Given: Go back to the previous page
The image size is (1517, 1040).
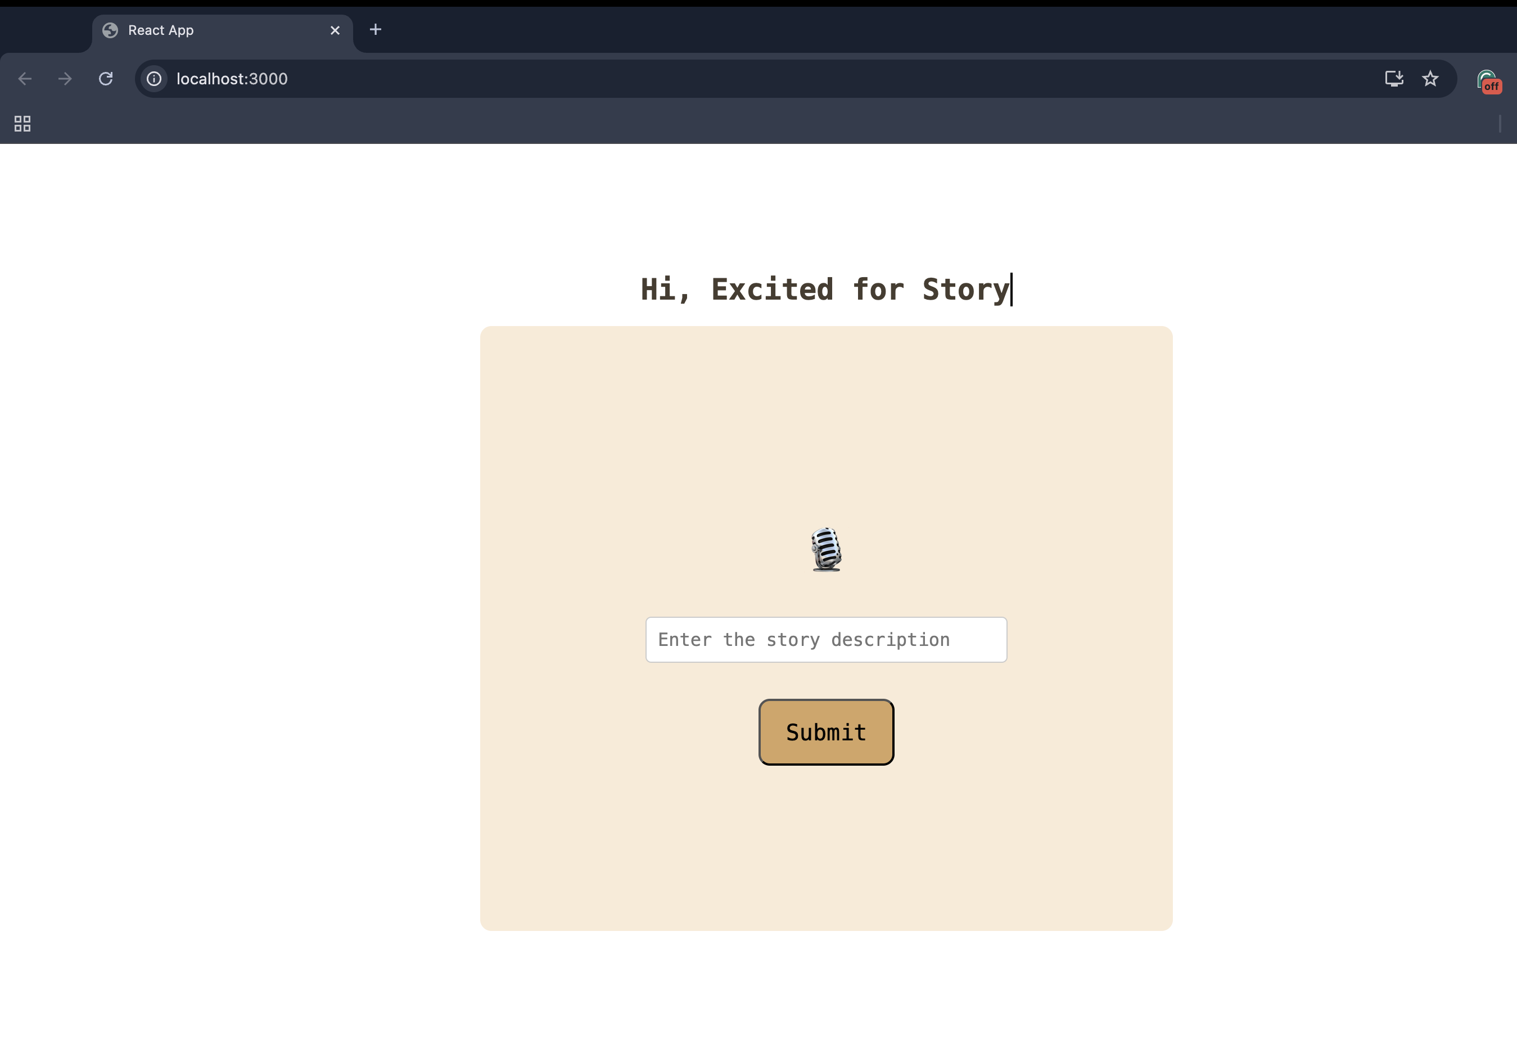Looking at the screenshot, I should tap(25, 79).
